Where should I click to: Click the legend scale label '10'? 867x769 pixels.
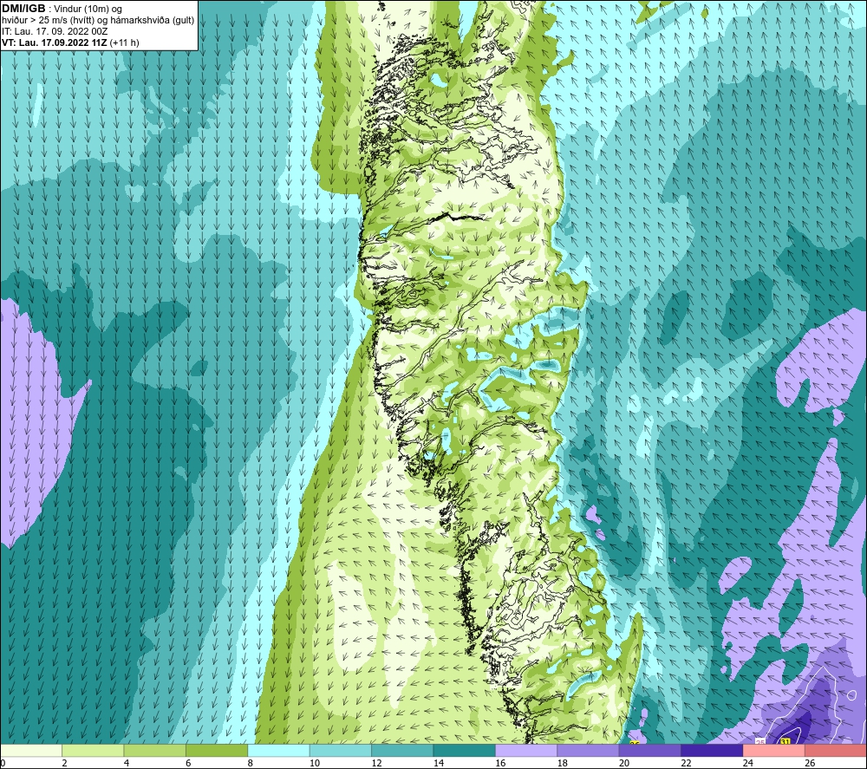point(315,763)
